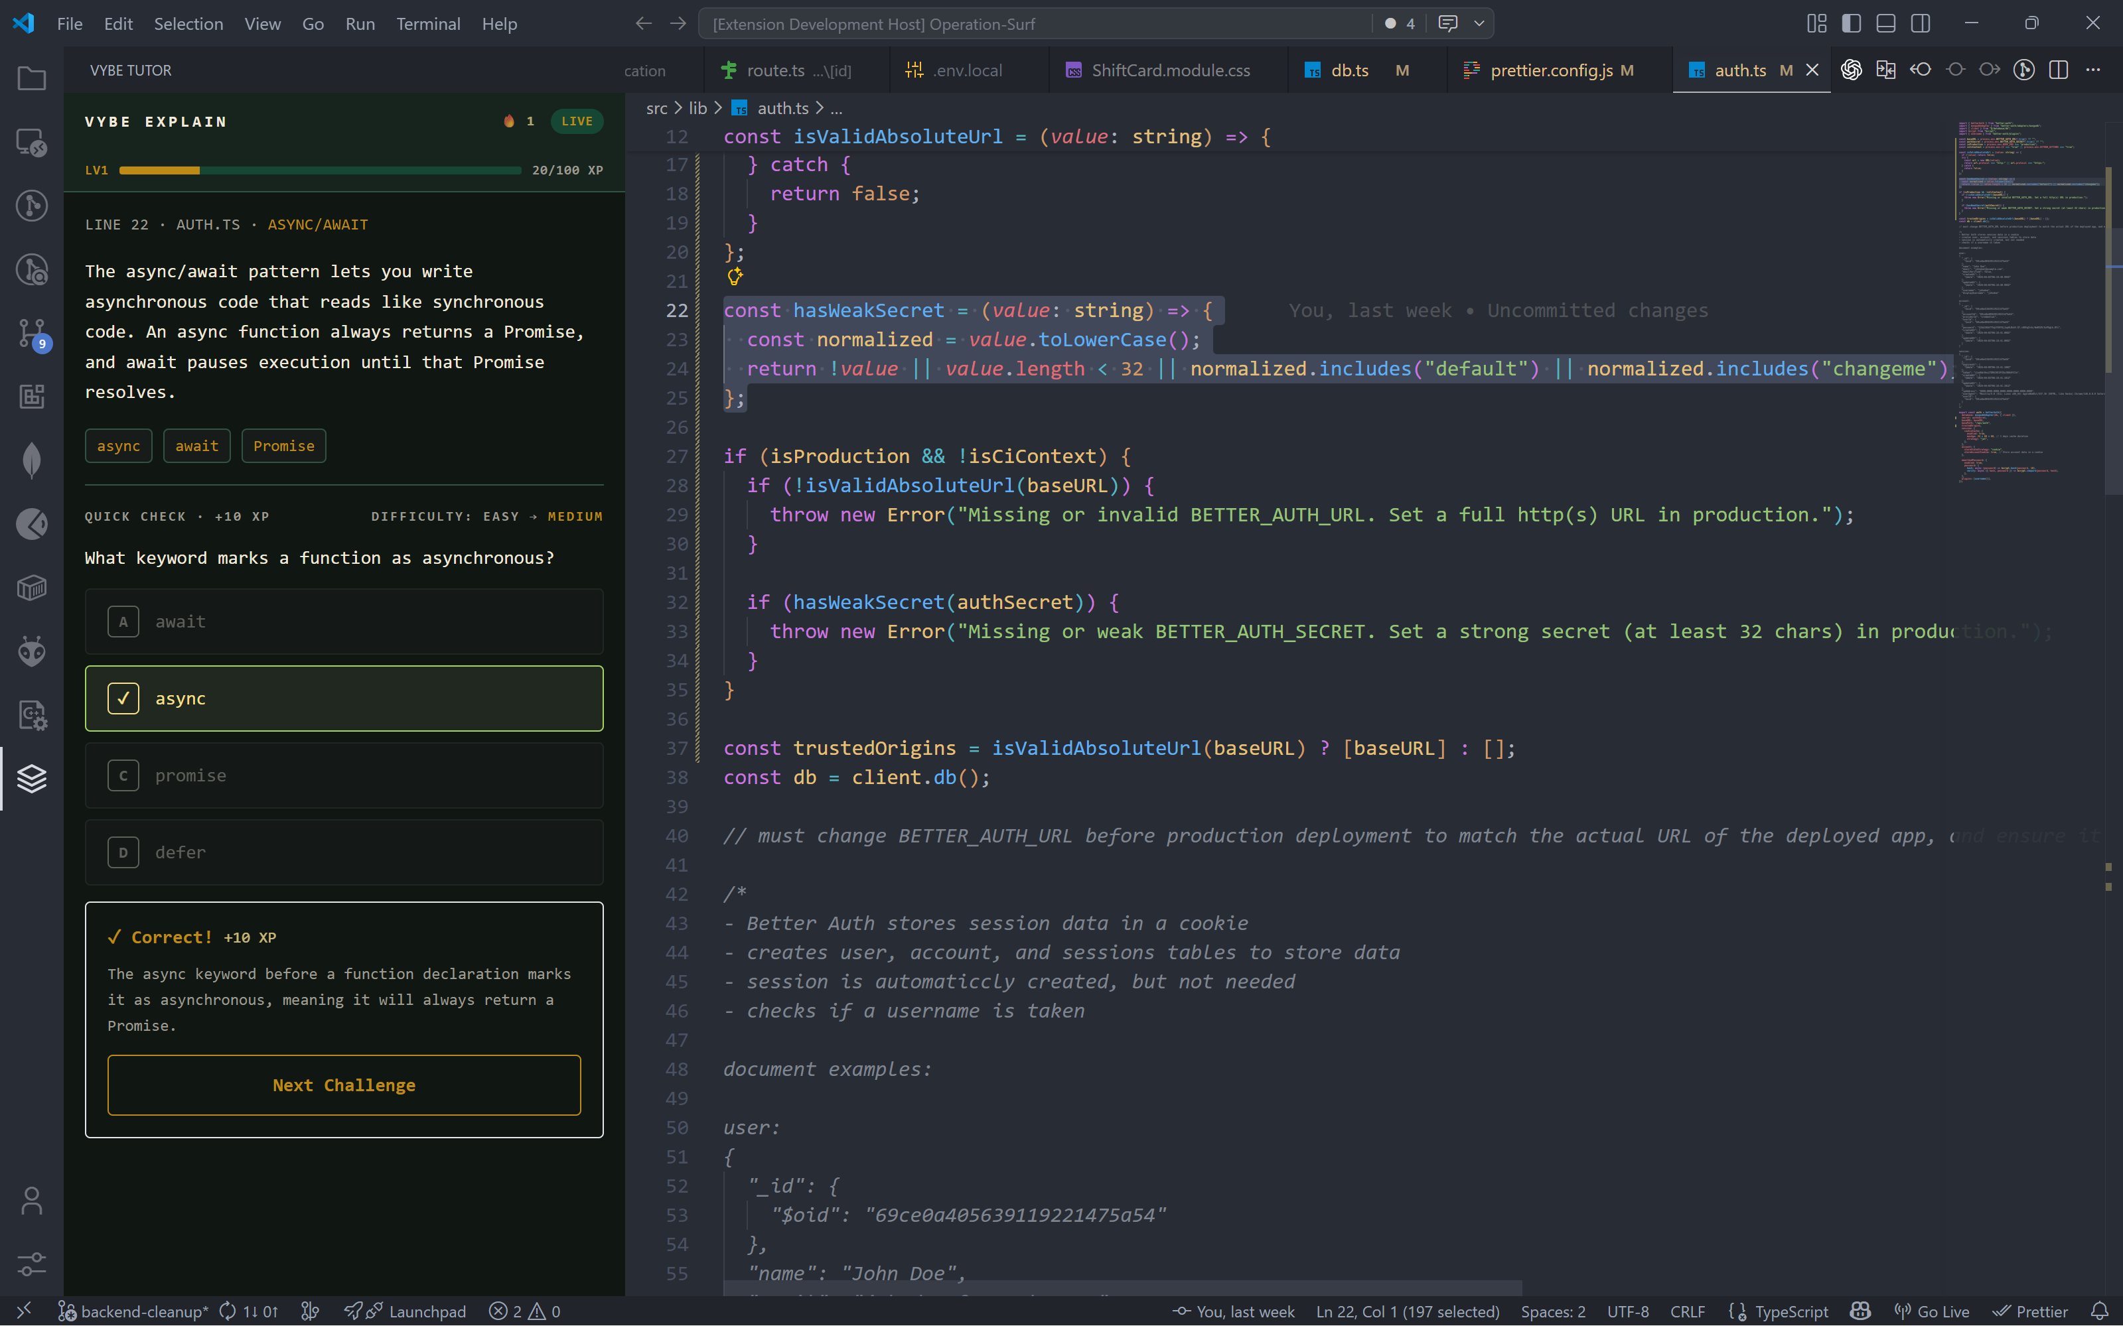Click the compare changes icon in editor toolbar
Viewport: 2123px width, 1326px height.
pyautogui.click(x=1885, y=70)
